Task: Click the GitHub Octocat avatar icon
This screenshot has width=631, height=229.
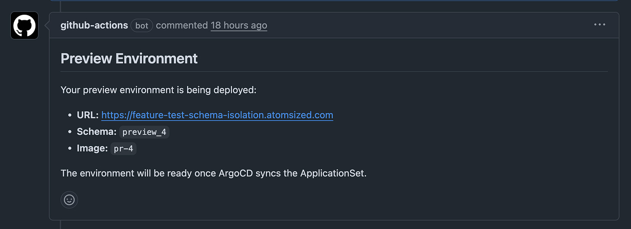Action: coord(24,25)
